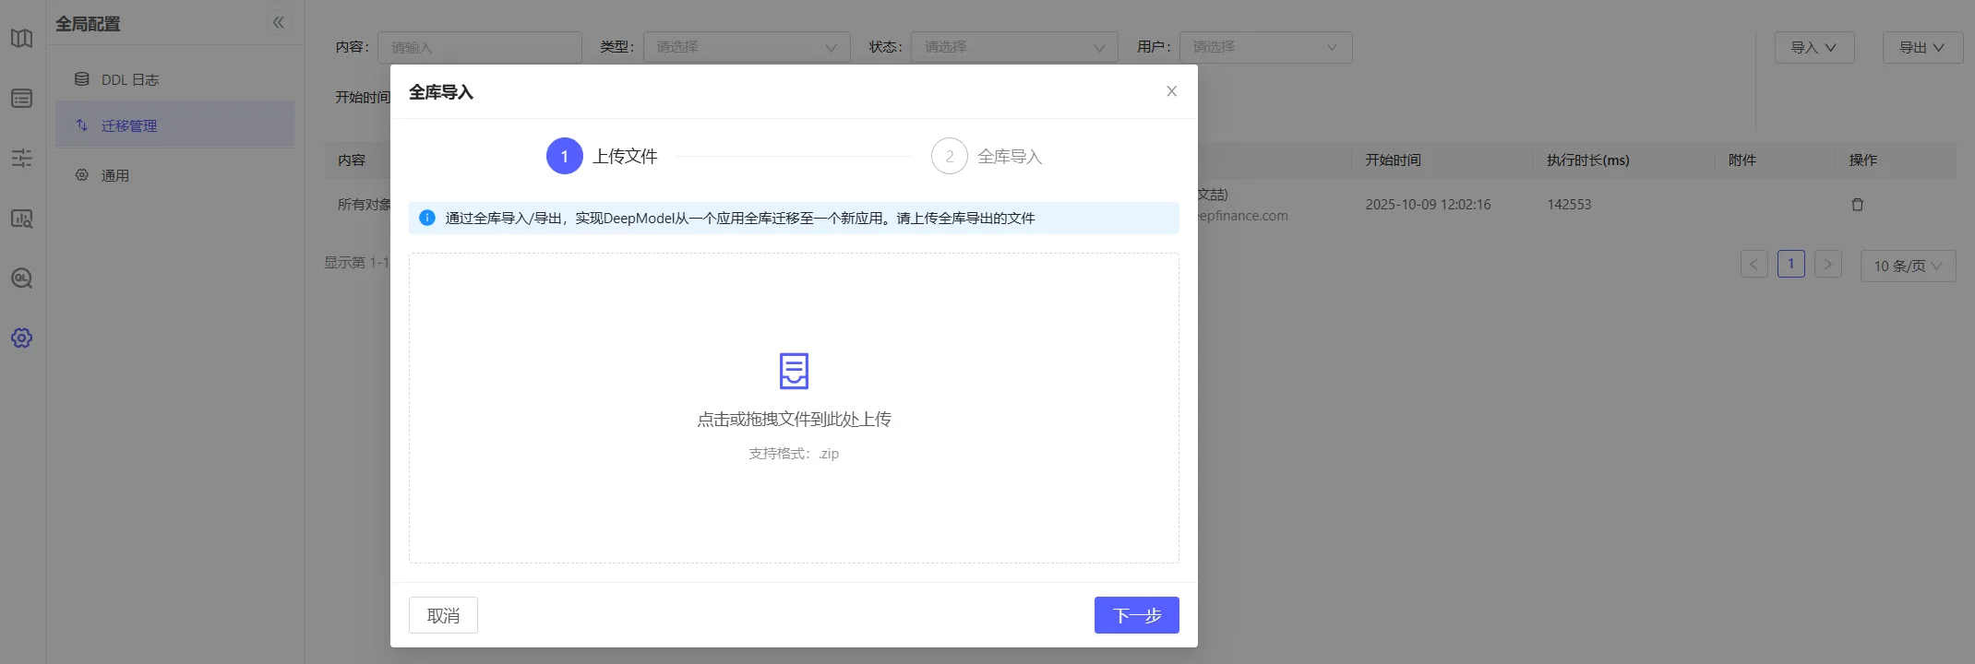Open the 导出 dropdown button

(1921, 48)
